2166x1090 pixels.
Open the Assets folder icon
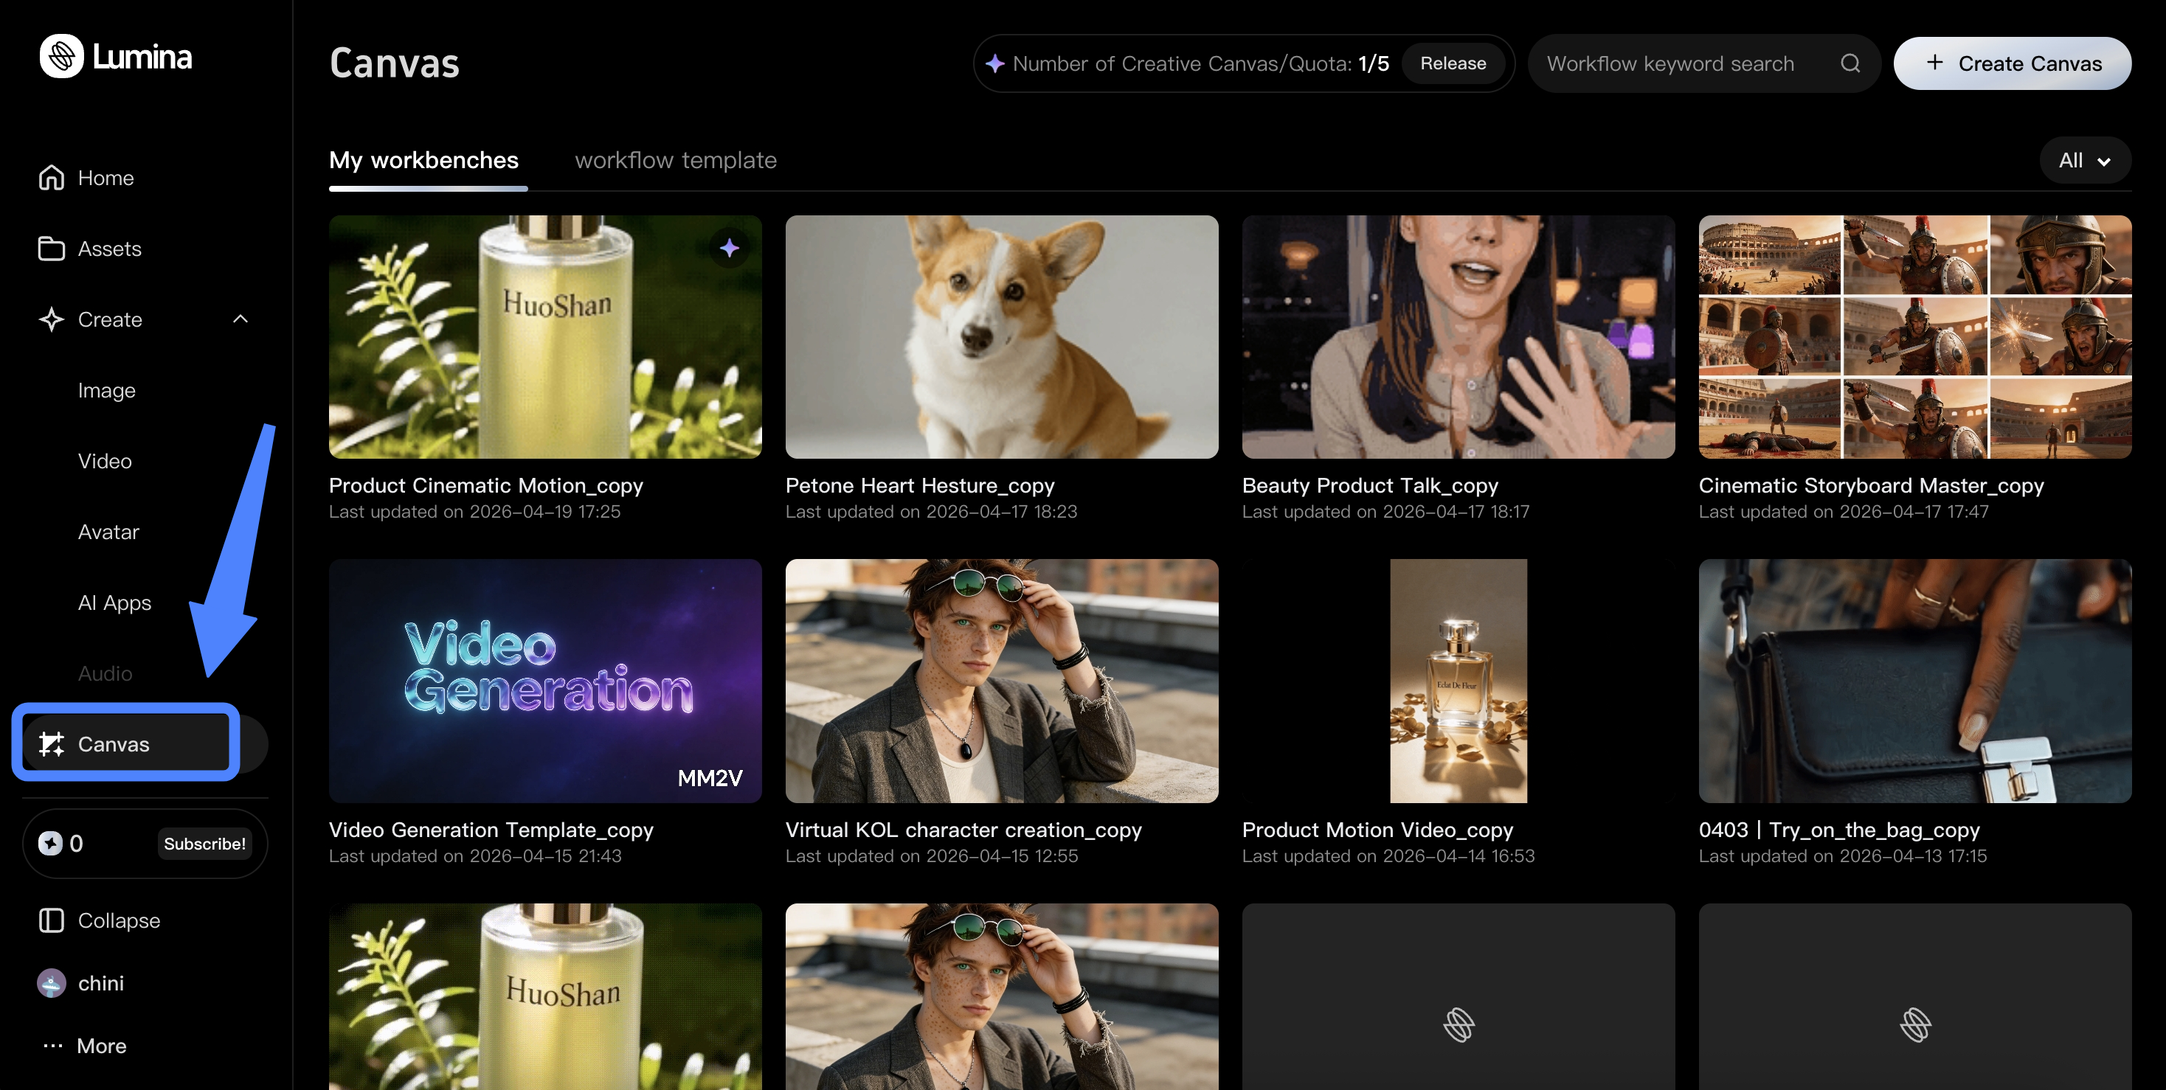tap(52, 248)
